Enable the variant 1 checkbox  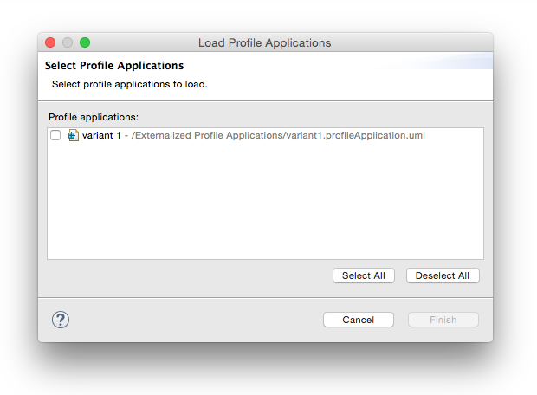pos(55,135)
